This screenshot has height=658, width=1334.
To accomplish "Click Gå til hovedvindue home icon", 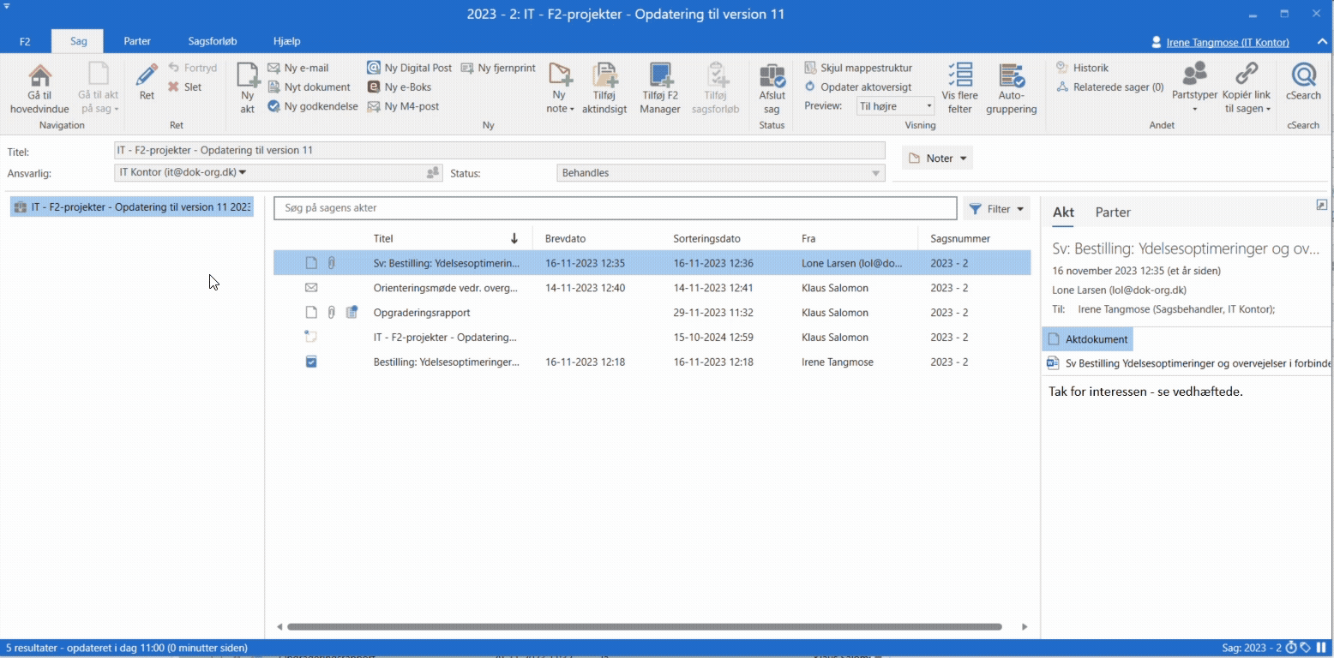I will click(x=39, y=77).
